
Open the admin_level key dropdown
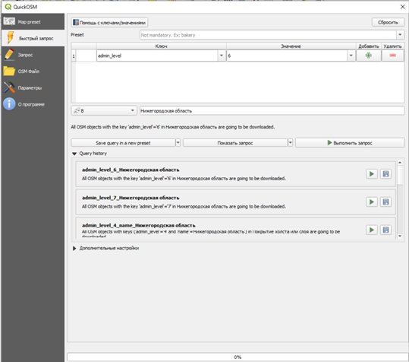[x=222, y=56]
